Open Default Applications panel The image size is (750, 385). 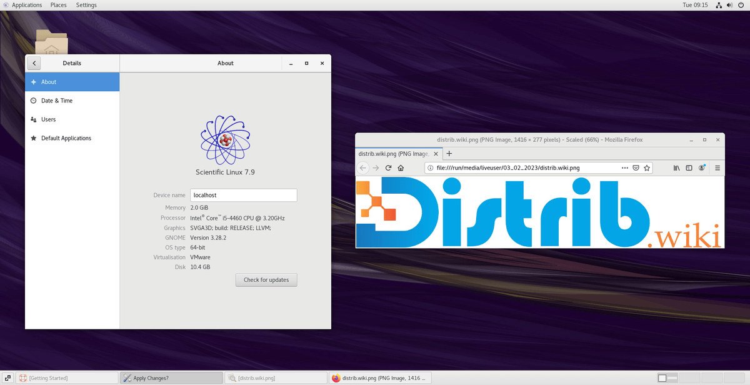pos(72,138)
